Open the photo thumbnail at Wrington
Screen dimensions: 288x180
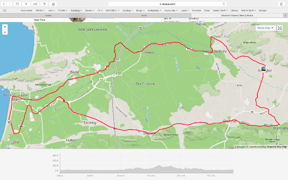point(263,69)
